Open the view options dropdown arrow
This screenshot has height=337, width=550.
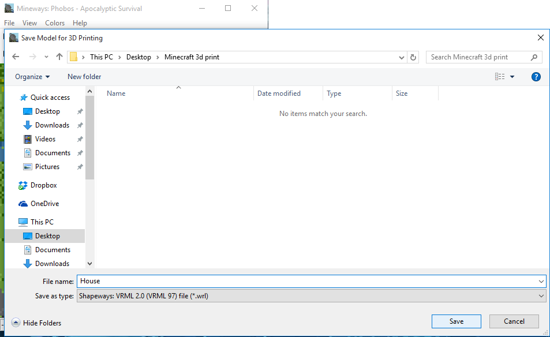pos(512,77)
